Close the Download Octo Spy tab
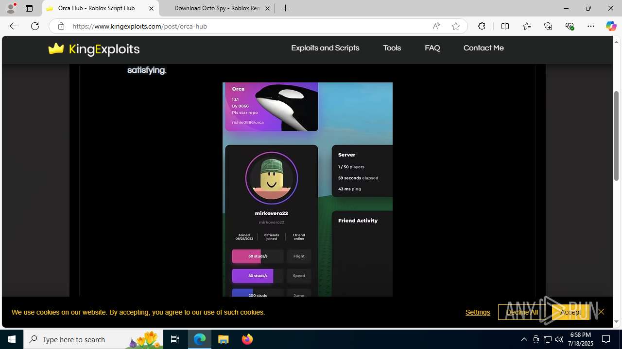This screenshot has height=349, width=622. (267, 8)
